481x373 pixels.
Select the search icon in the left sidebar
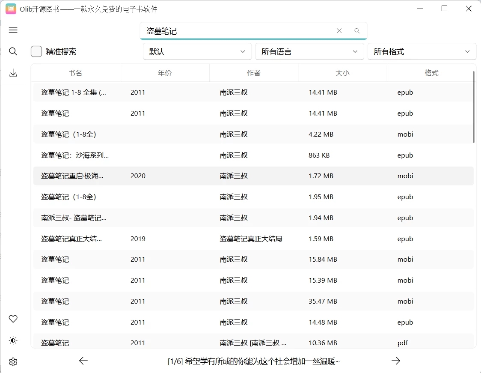(x=13, y=51)
